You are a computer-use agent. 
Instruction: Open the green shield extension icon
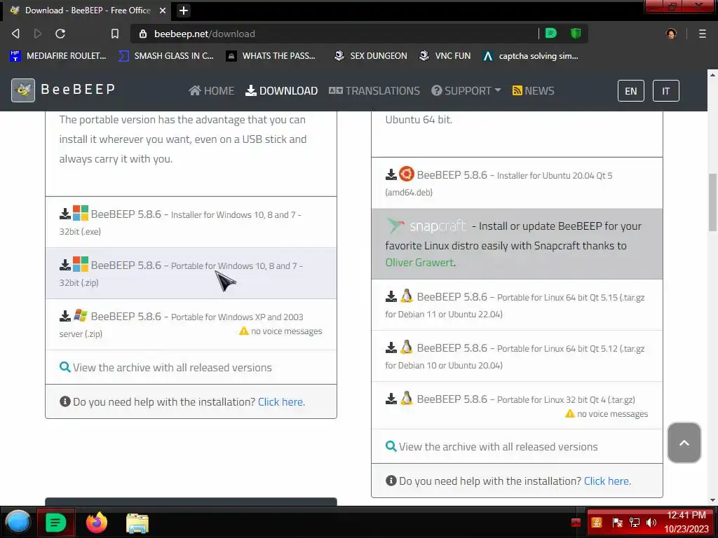click(576, 34)
